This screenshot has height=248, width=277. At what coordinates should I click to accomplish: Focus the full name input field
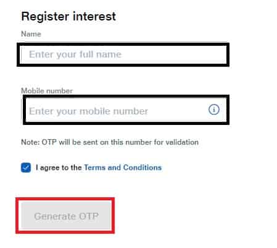(123, 54)
